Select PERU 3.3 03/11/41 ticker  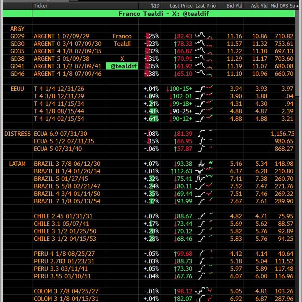click(x=61, y=269)
